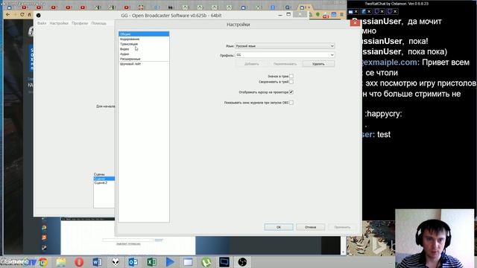Viewport: 477px width, 268px height.
Task: Launch Opera browser from taskbar
Action: (79, 262)
